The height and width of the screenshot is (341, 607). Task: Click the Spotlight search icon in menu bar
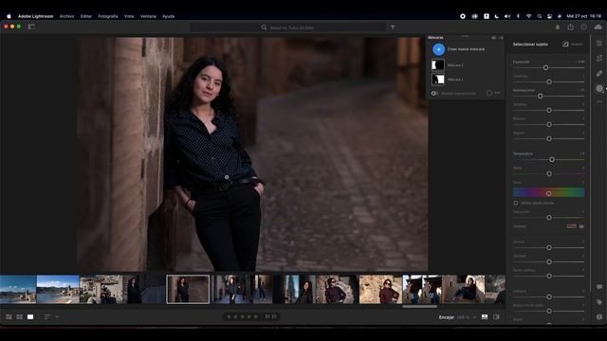[x=540, y=16]
